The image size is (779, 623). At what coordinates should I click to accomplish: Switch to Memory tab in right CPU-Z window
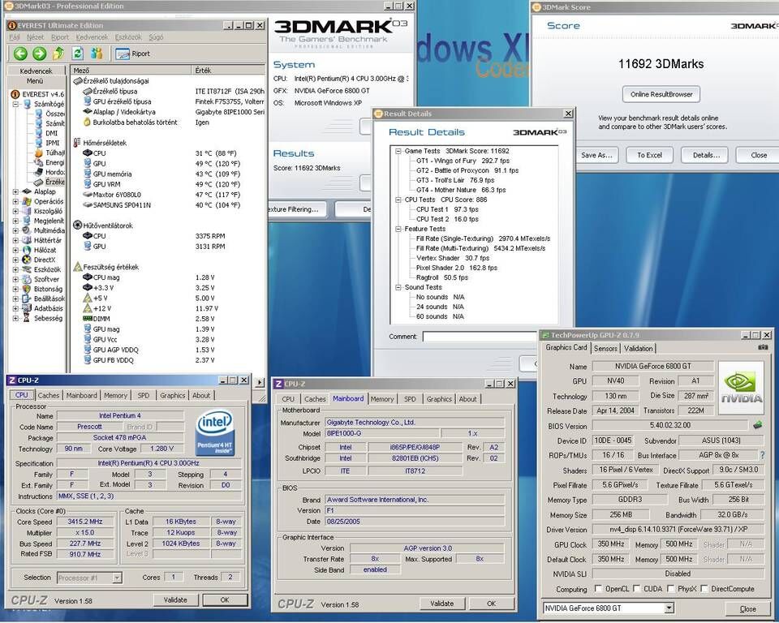tap(381, 399)
